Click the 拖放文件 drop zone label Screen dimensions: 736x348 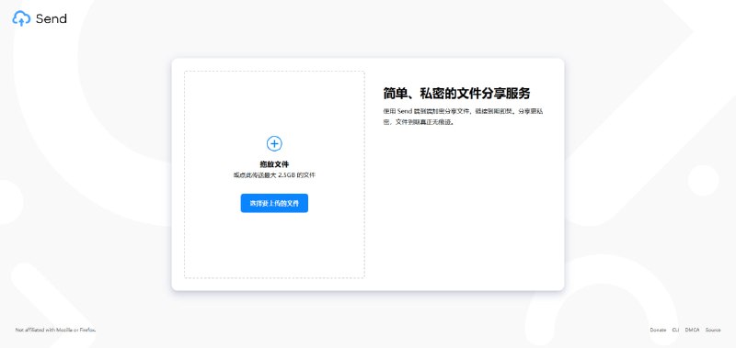pos(274,164)
